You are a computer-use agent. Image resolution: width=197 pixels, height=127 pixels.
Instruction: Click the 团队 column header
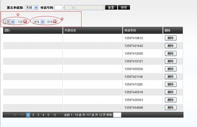tap(7, 30)
